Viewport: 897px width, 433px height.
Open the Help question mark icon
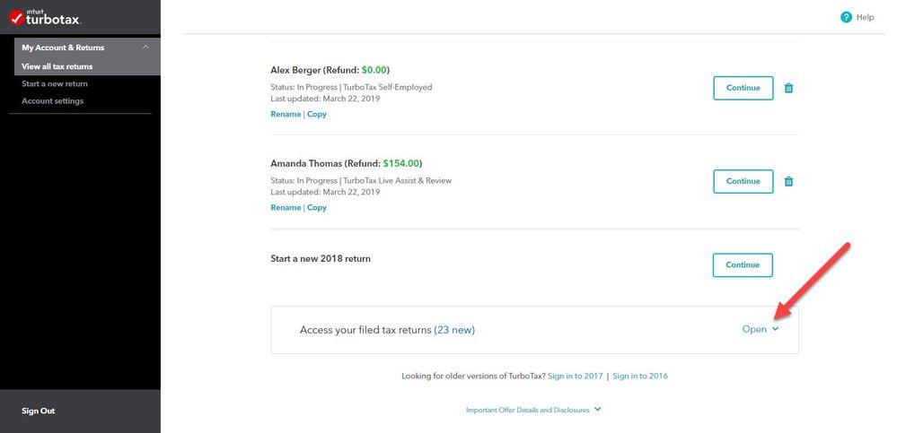(846, 17)
